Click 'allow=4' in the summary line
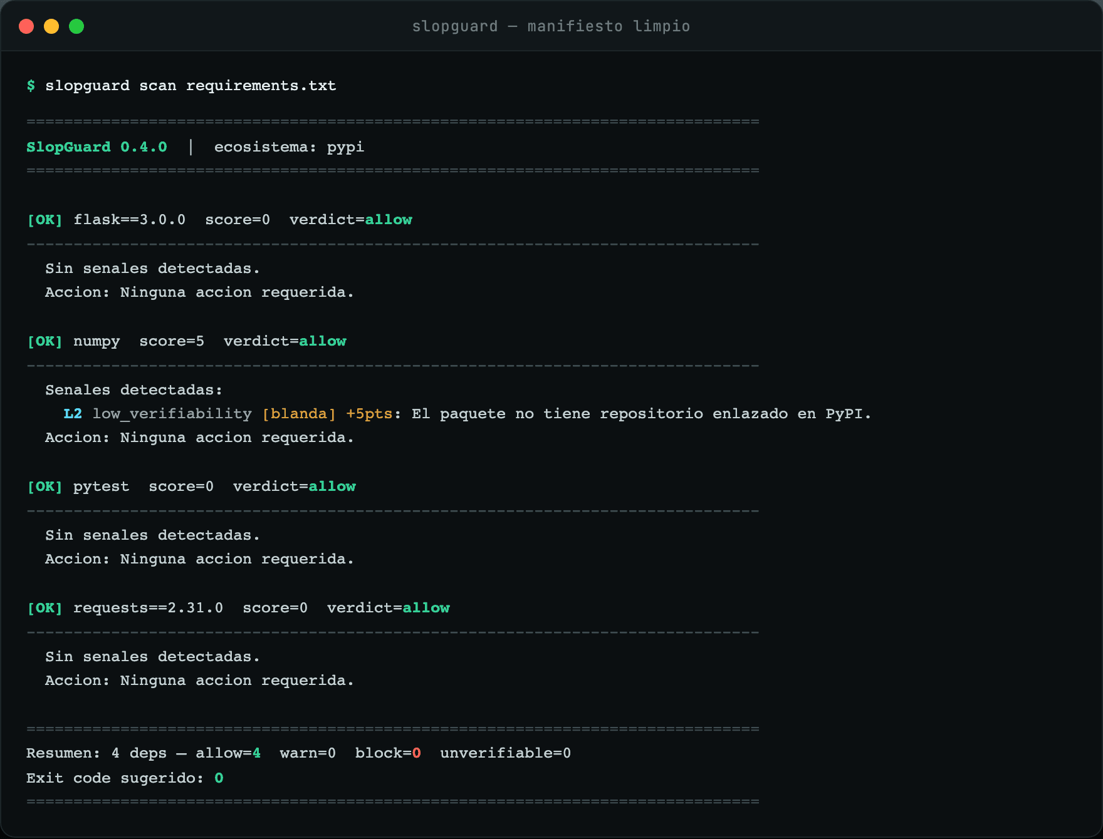Screen dimensions: 1103x839 pos(228,753)
